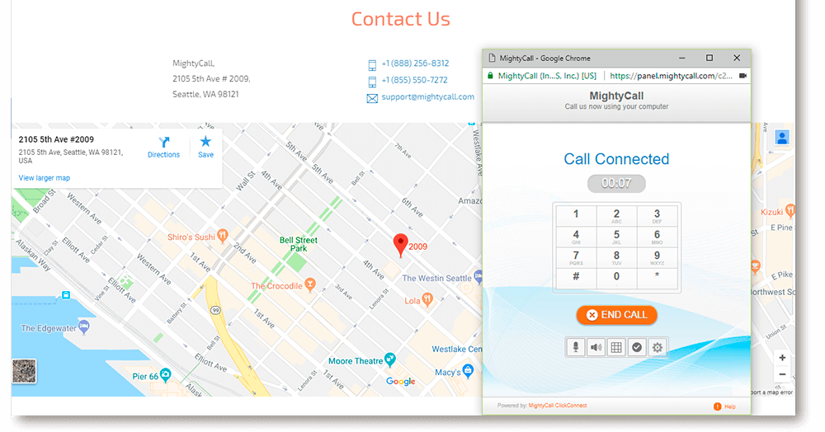
Task: Click Moore Theatre map marker
Action: point(390,359)
